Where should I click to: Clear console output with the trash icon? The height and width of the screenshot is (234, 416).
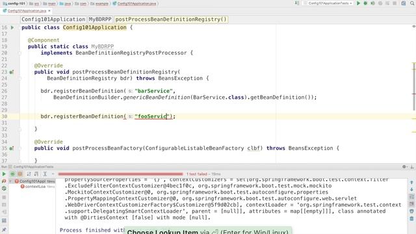tap(411, 218)
